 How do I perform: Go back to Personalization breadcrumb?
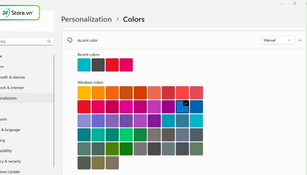pyautogui.click(x=86, y=19)
